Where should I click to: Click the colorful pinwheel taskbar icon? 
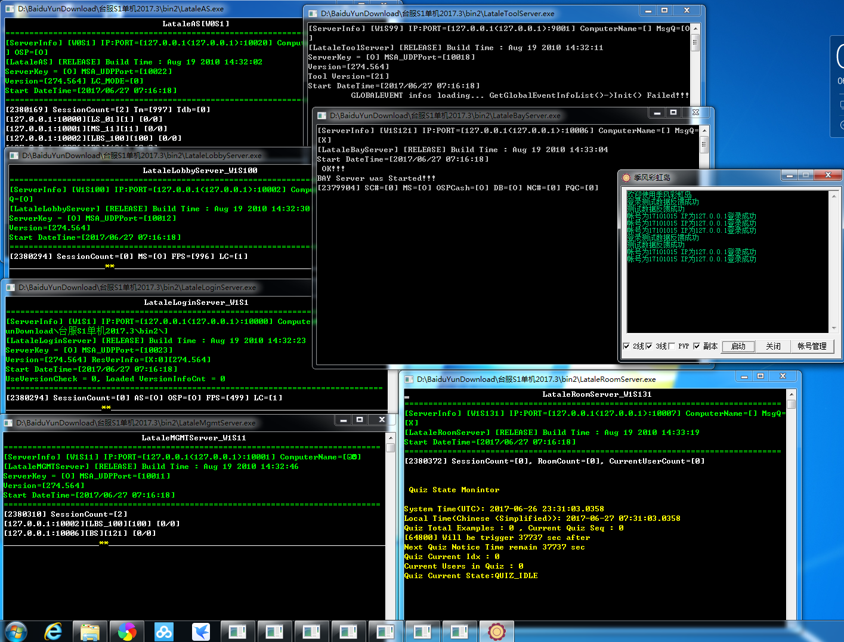coord(127,631)
